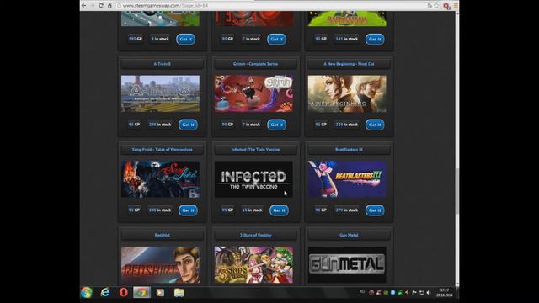Open the BeatBlasters III title link
539x303 pixels.
click(349, 150)
